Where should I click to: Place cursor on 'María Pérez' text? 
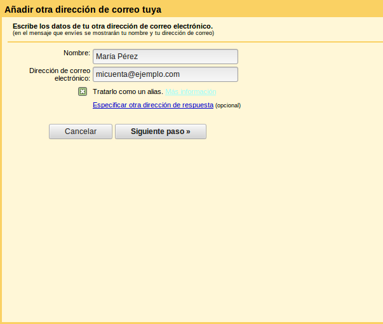pyautogui.click(x=117, y=57)
